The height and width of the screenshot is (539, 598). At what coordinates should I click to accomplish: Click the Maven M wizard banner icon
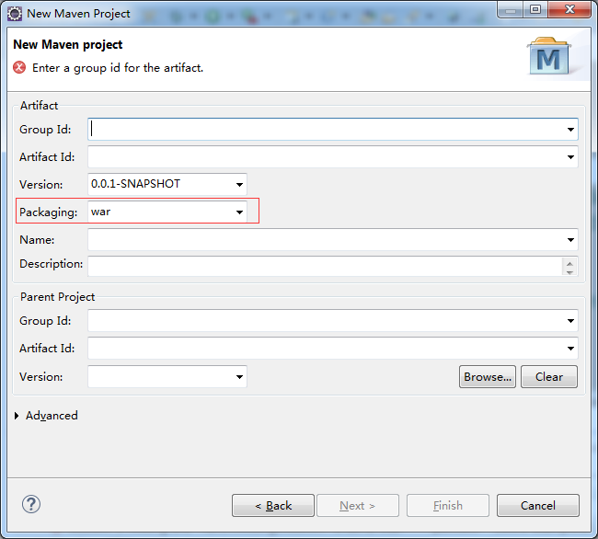coord(548,56)
